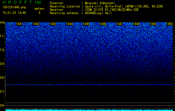Click the 0.7 frequency axis label
The image size is (175, 111).
coord(2,92)
